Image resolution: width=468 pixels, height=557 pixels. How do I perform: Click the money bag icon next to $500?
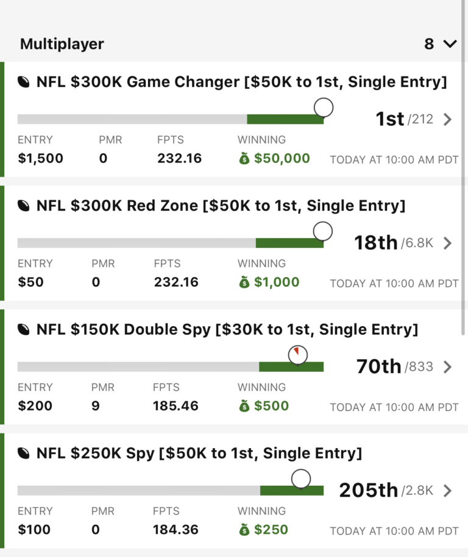[x=244, y=406]
